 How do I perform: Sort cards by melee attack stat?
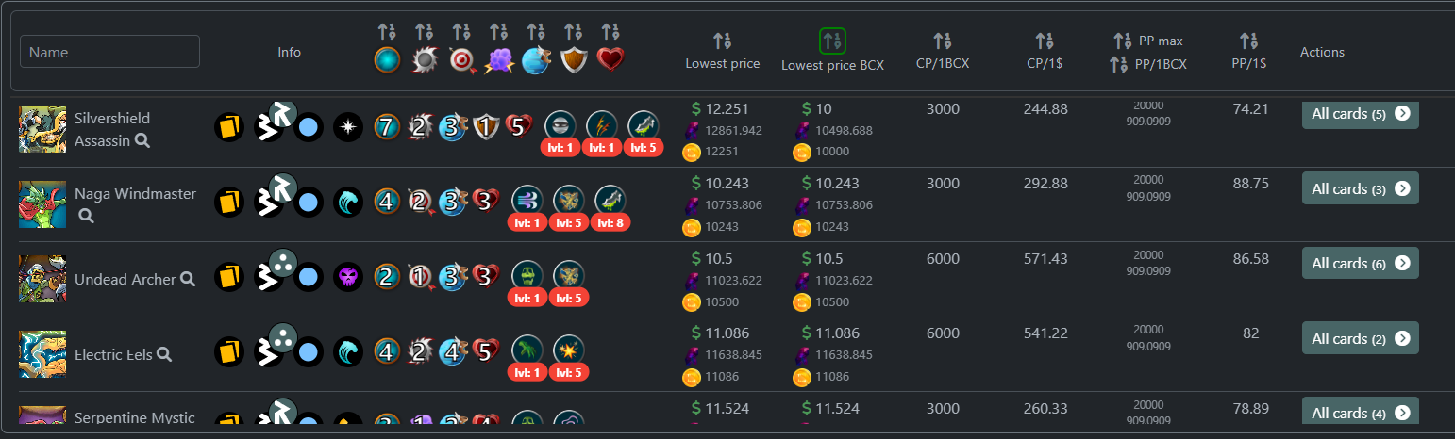tap(425, 32)
